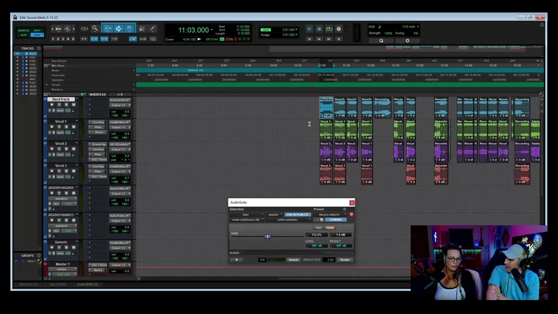The width and height of the screenshot is (558, 314).
Task: Select the Zoomer magnifier tool
Action: pos(95,29)
